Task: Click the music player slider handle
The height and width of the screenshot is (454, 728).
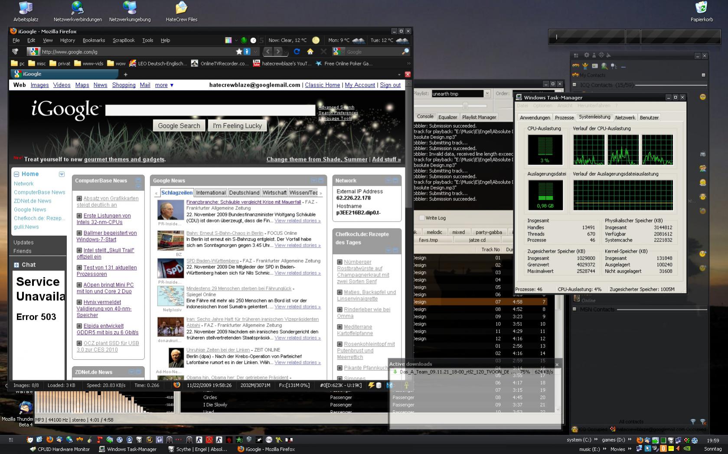Action: point(465,106)
